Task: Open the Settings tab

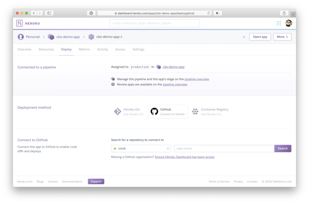Action: [138, 49]
